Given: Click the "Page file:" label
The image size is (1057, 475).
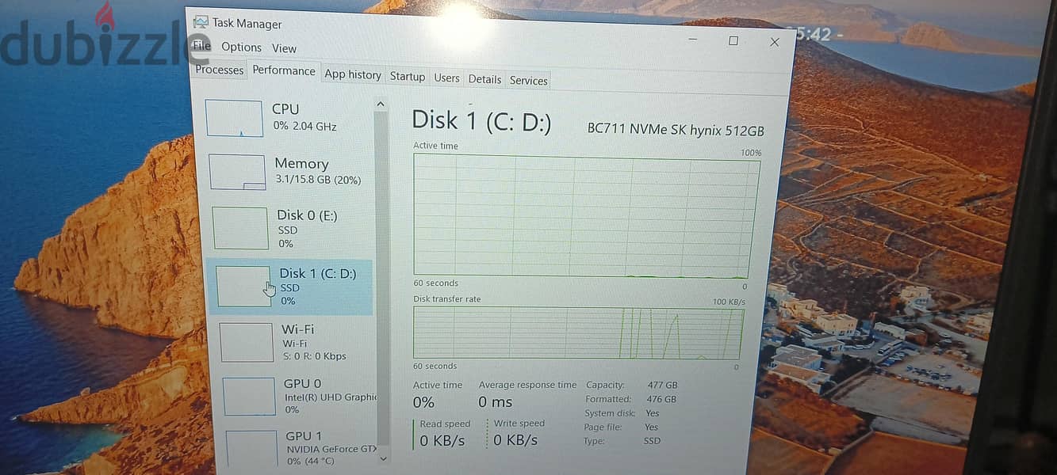Looking at the screenshot, I should (x=603, y=427).
